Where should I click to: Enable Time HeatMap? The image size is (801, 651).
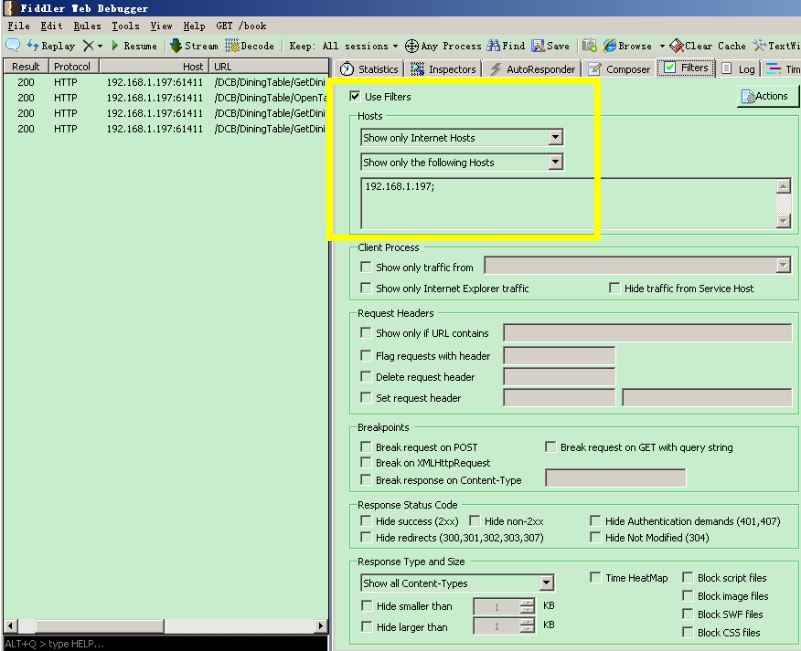point(595,577)
